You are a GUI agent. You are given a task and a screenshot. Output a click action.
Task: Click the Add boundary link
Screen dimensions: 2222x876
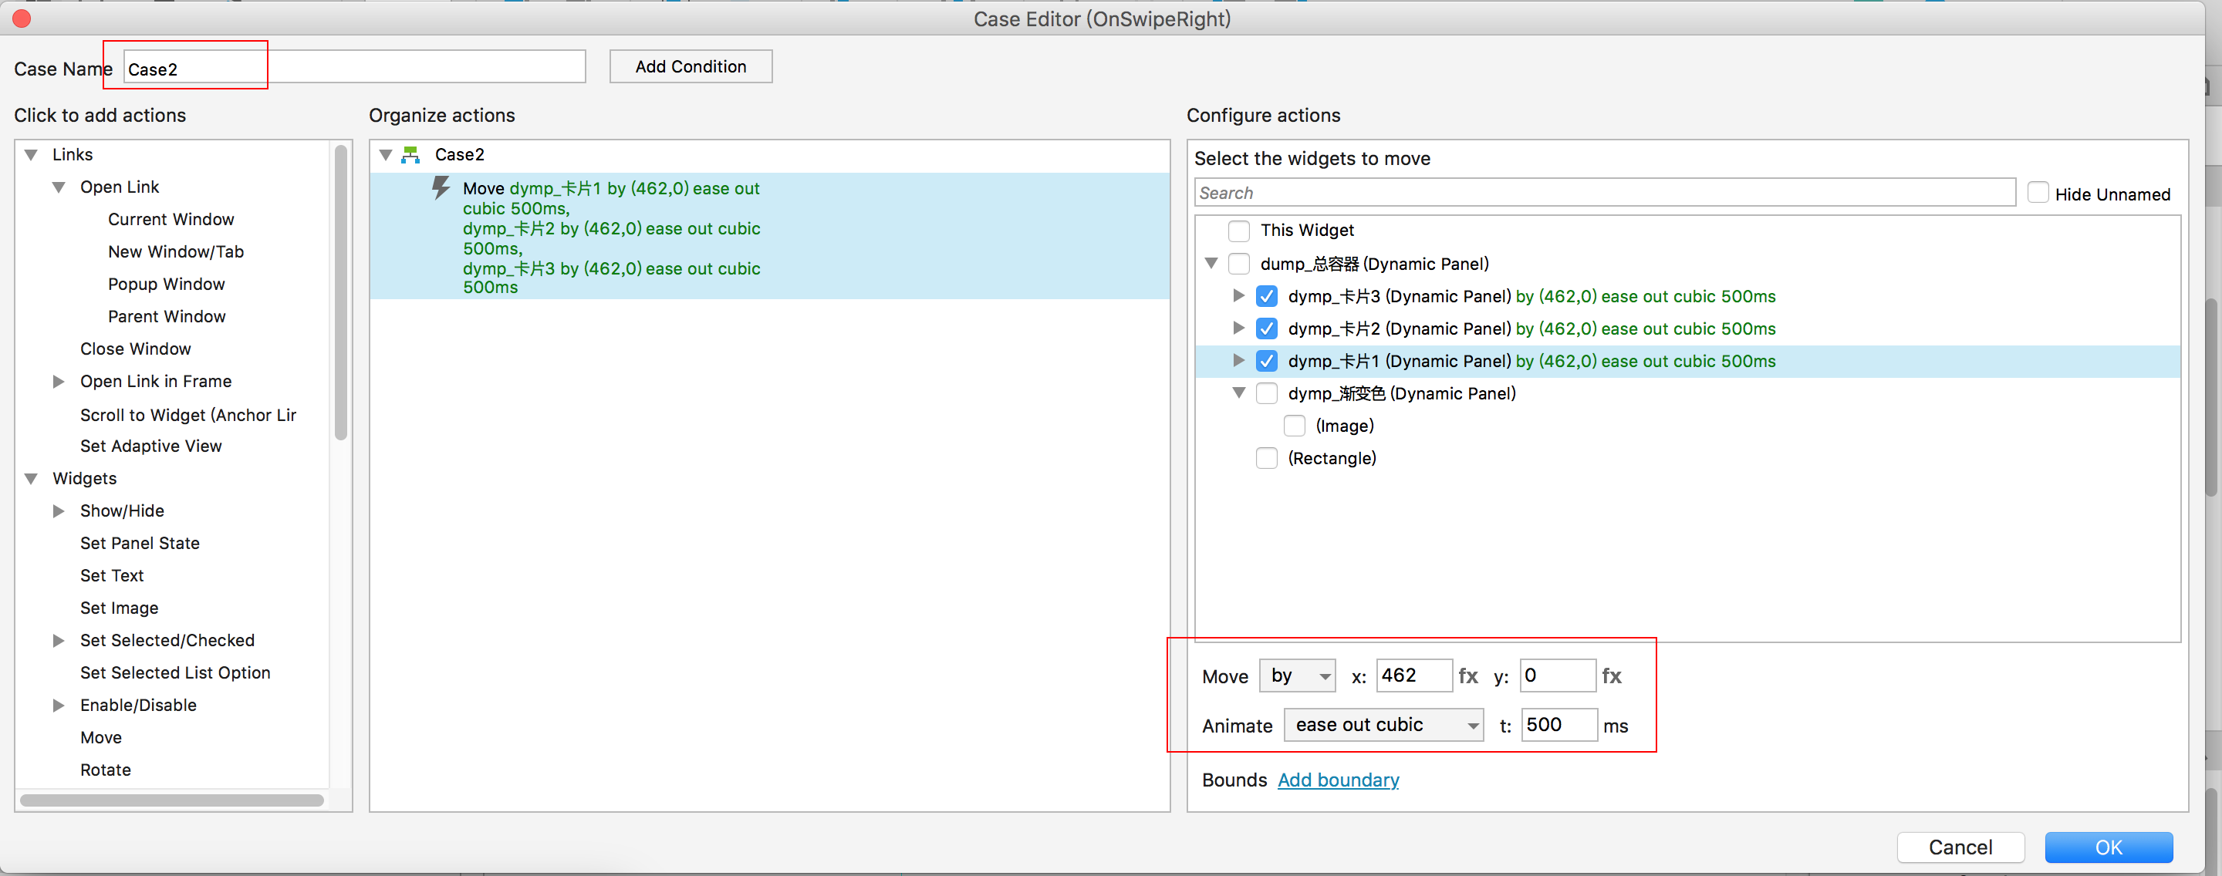pos(1337,780)
